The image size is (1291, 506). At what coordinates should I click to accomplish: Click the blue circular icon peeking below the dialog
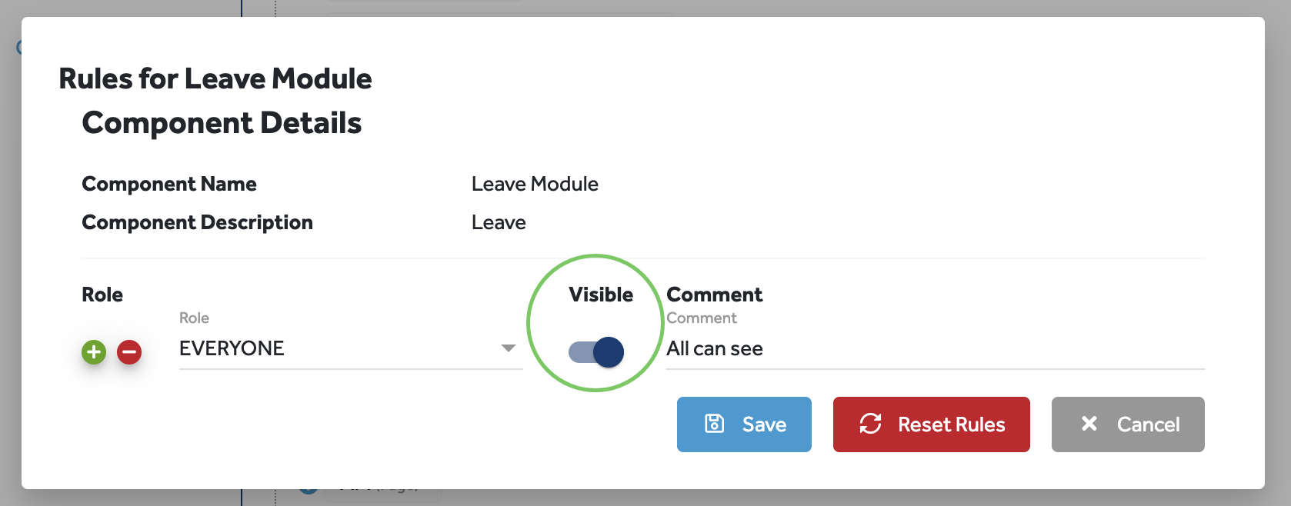309,486
